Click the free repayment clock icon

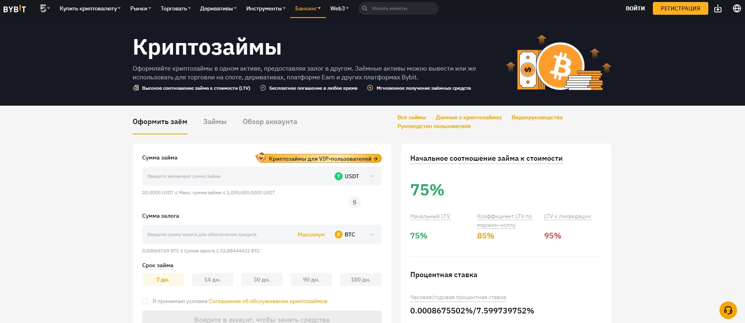click(x=263, y=88)
